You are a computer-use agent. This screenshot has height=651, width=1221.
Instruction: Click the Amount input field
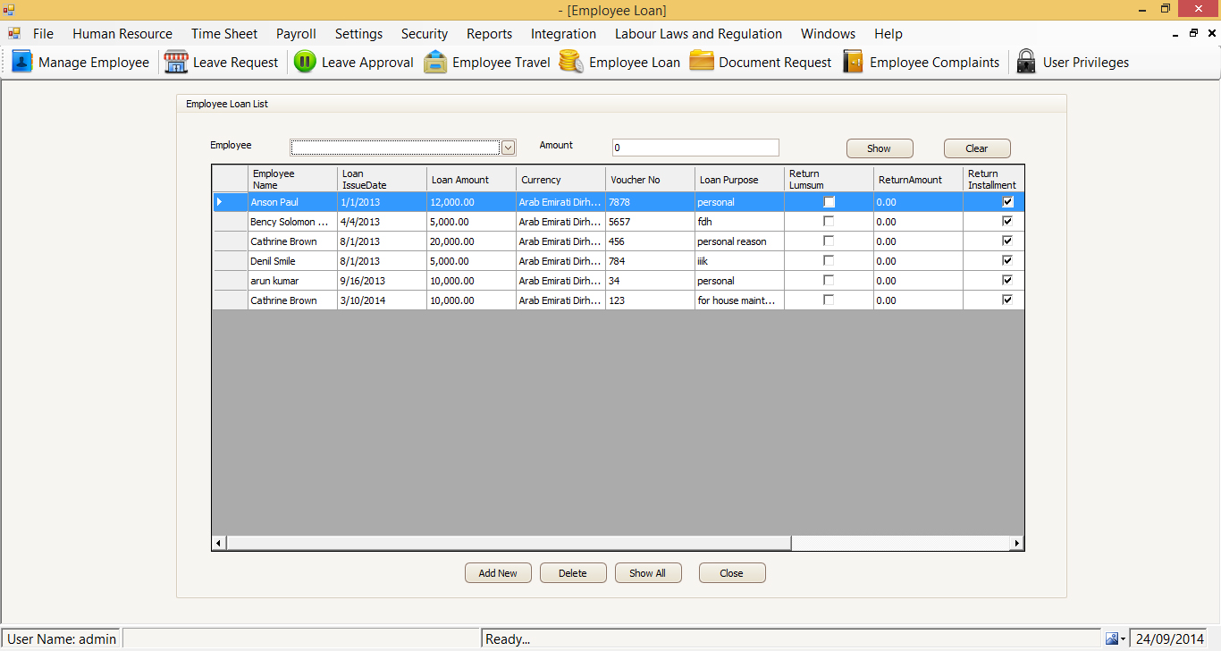coord(695,148)
